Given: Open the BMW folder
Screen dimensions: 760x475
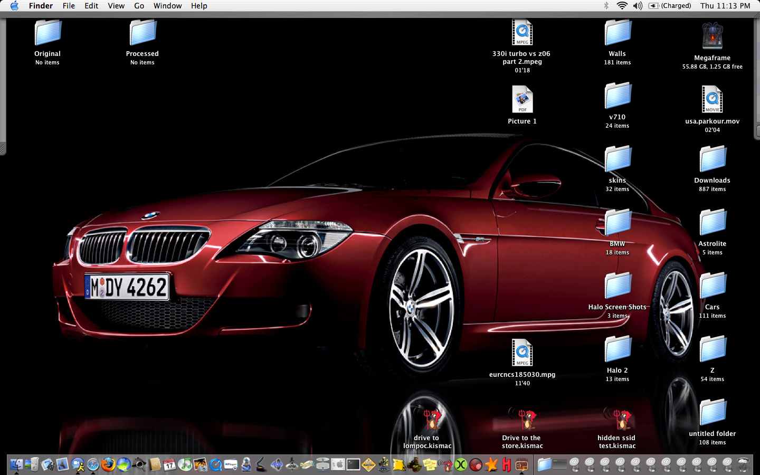Looking at the screenshot, I should click(x=617, y=223).
